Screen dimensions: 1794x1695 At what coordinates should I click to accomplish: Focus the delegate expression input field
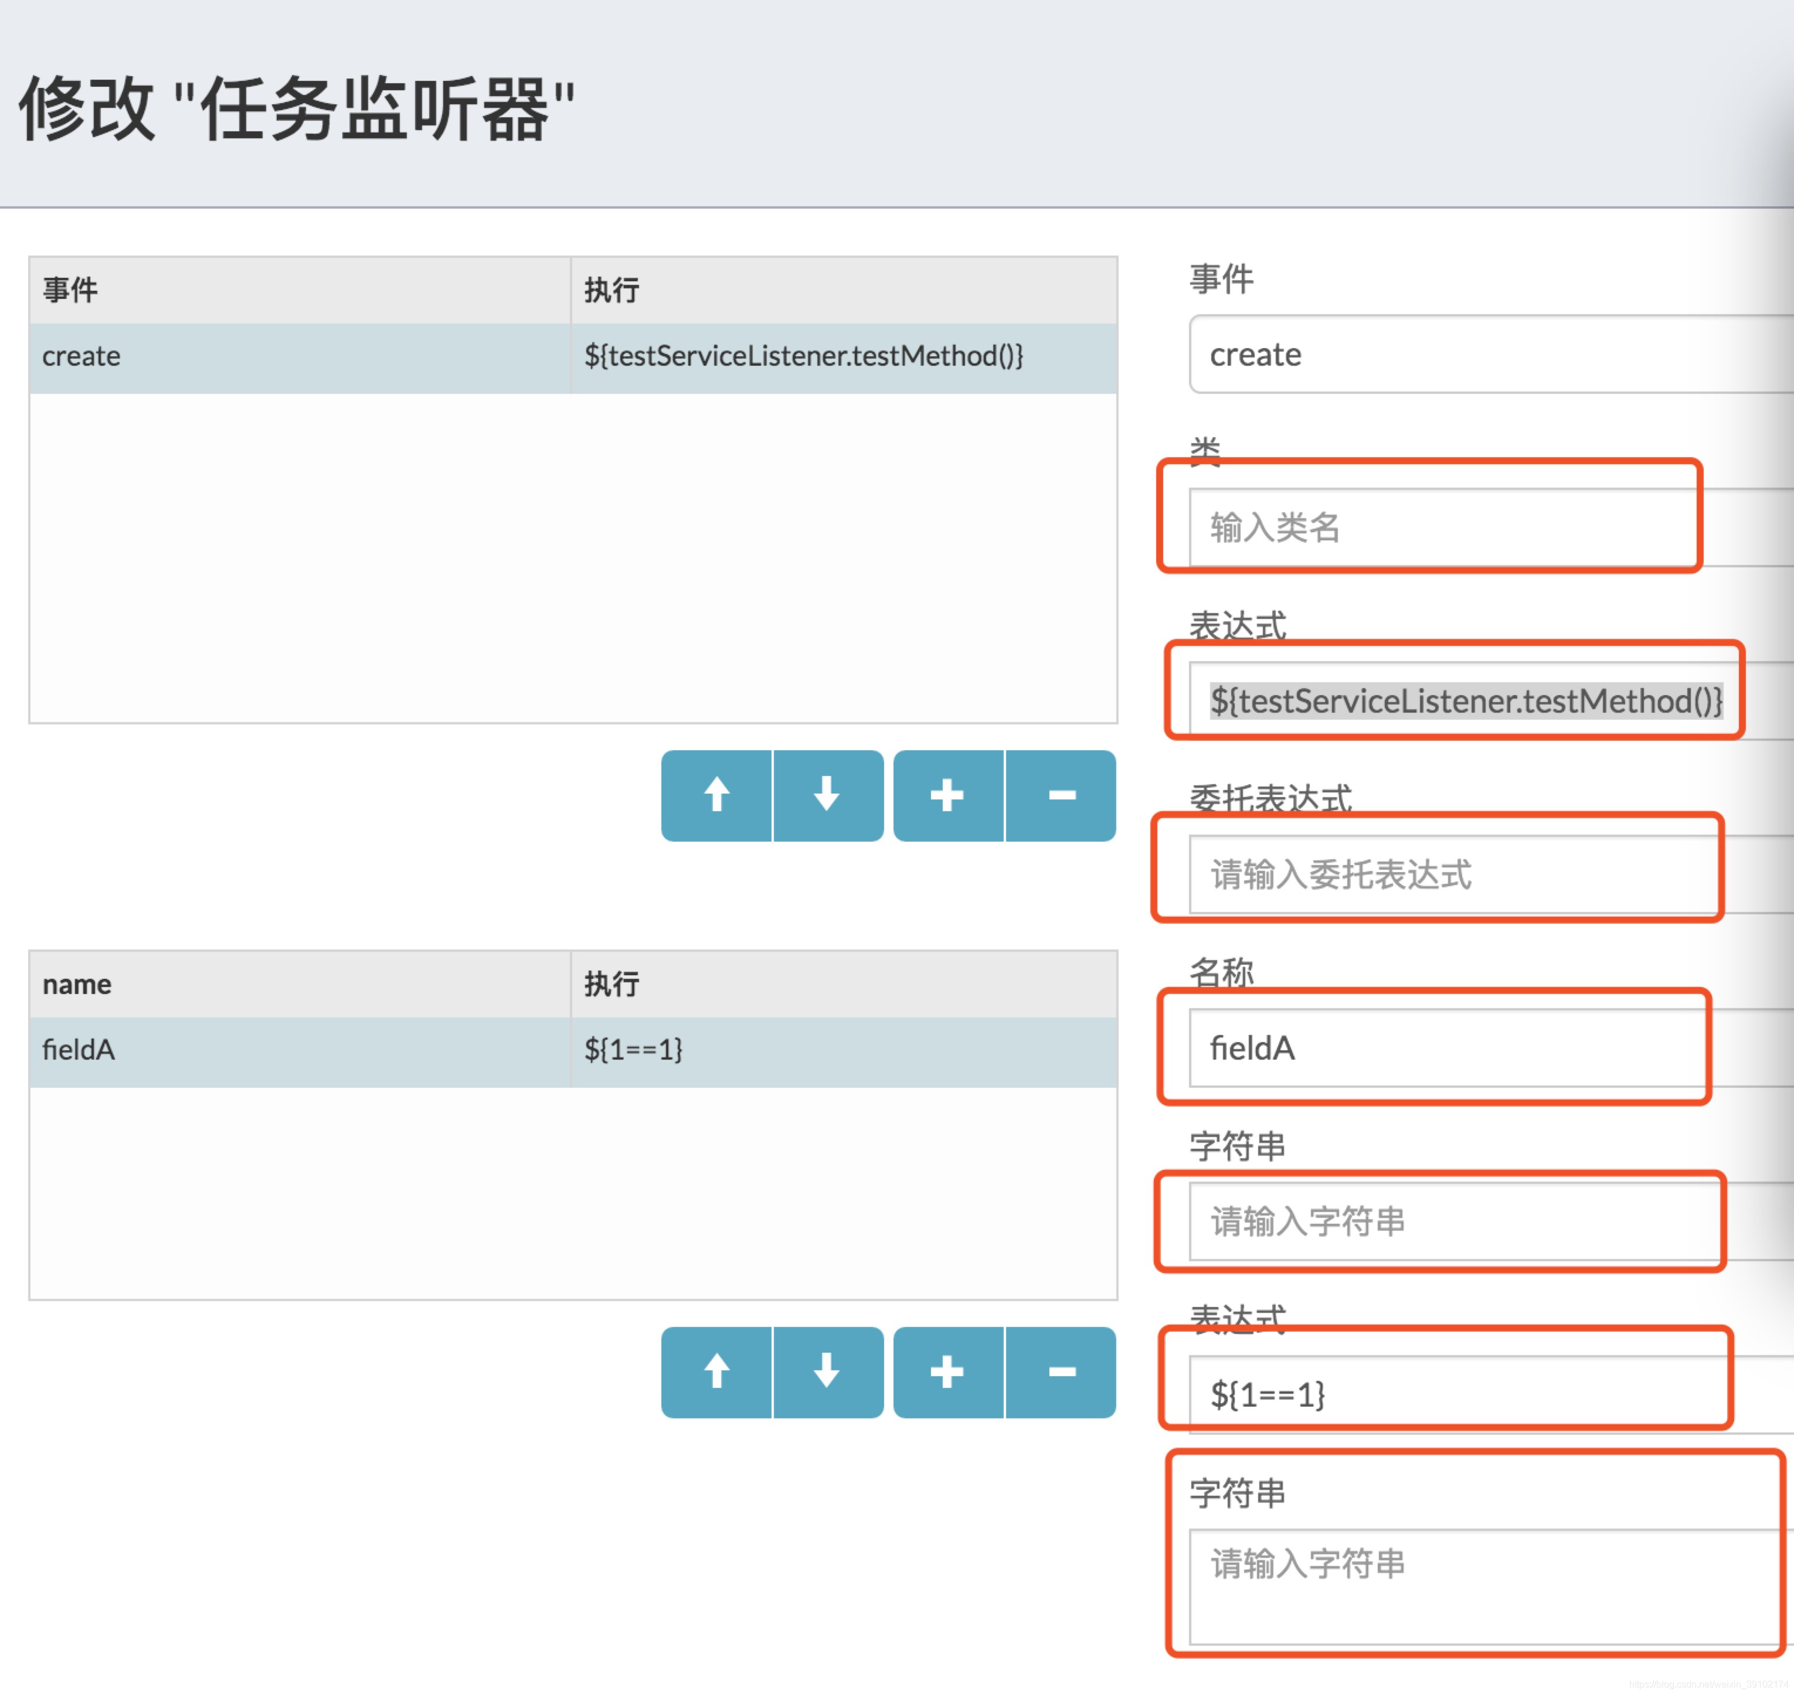point(1446,874)
